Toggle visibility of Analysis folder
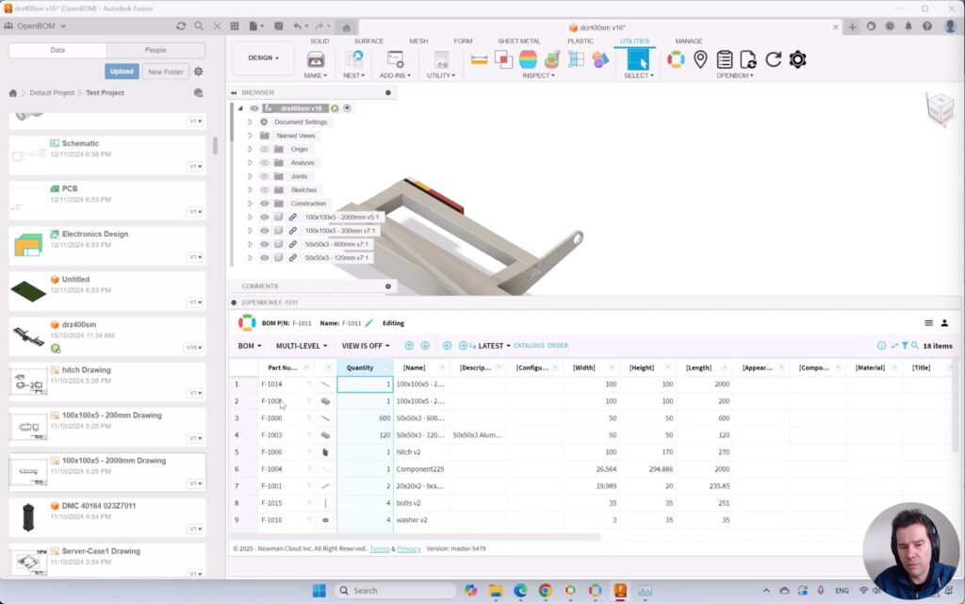The width and height of the screenshot is (965, 604). click(265, 162)
